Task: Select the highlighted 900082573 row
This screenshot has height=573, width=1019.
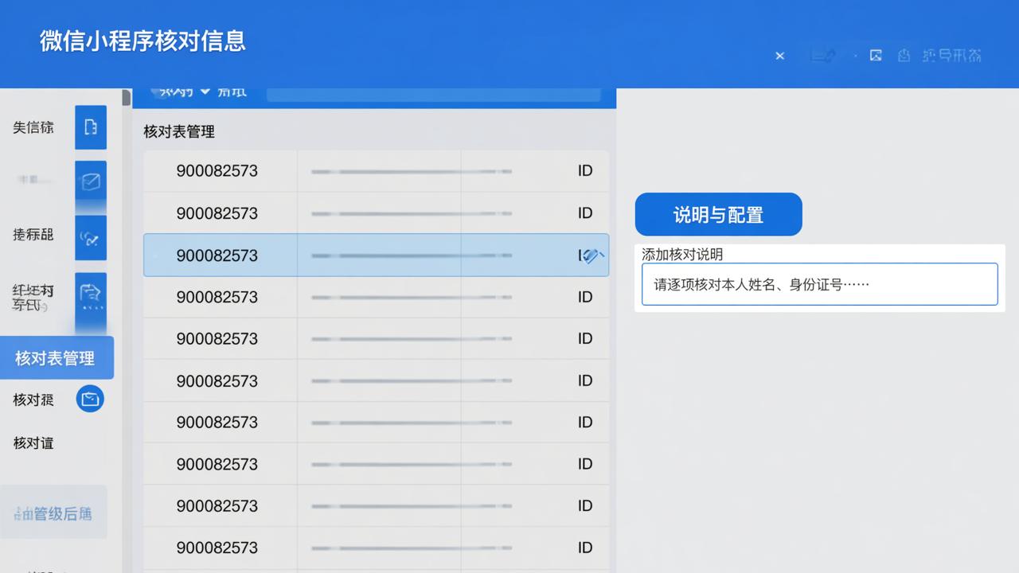Action: point(376,255)
